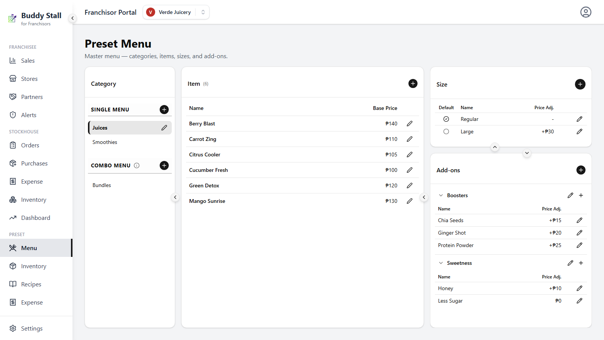The image size is (604, 340).
Task: Add a new item
Action: (x=413, y=83)
